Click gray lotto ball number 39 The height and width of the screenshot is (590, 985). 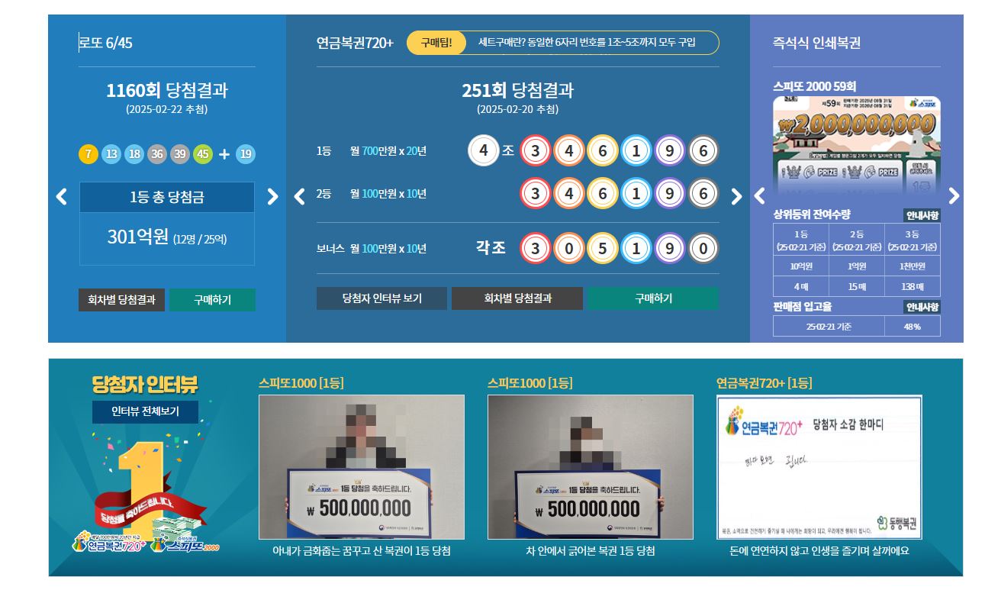pos(180,154)
